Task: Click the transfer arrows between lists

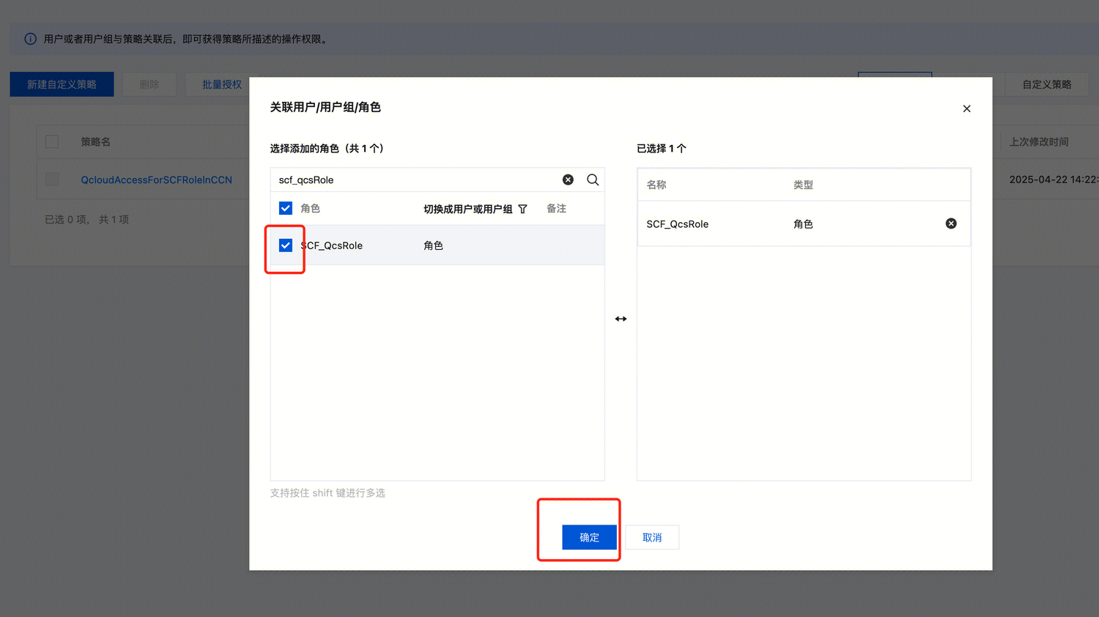Action: 621,319
